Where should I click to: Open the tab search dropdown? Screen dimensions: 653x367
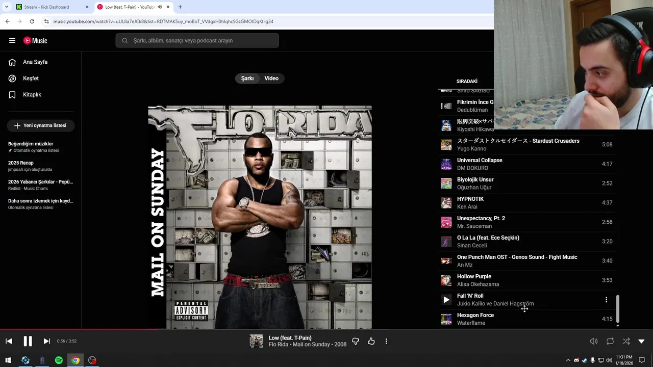coord(7,7)
